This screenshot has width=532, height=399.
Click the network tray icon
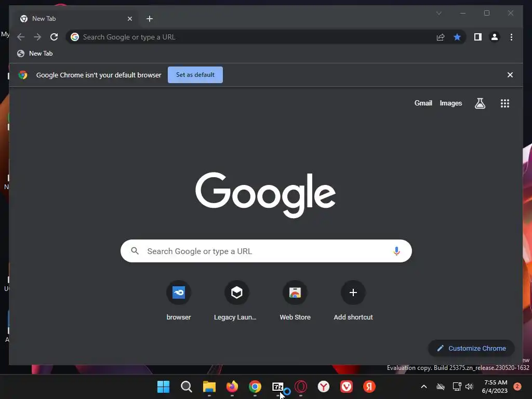[457, 387]
